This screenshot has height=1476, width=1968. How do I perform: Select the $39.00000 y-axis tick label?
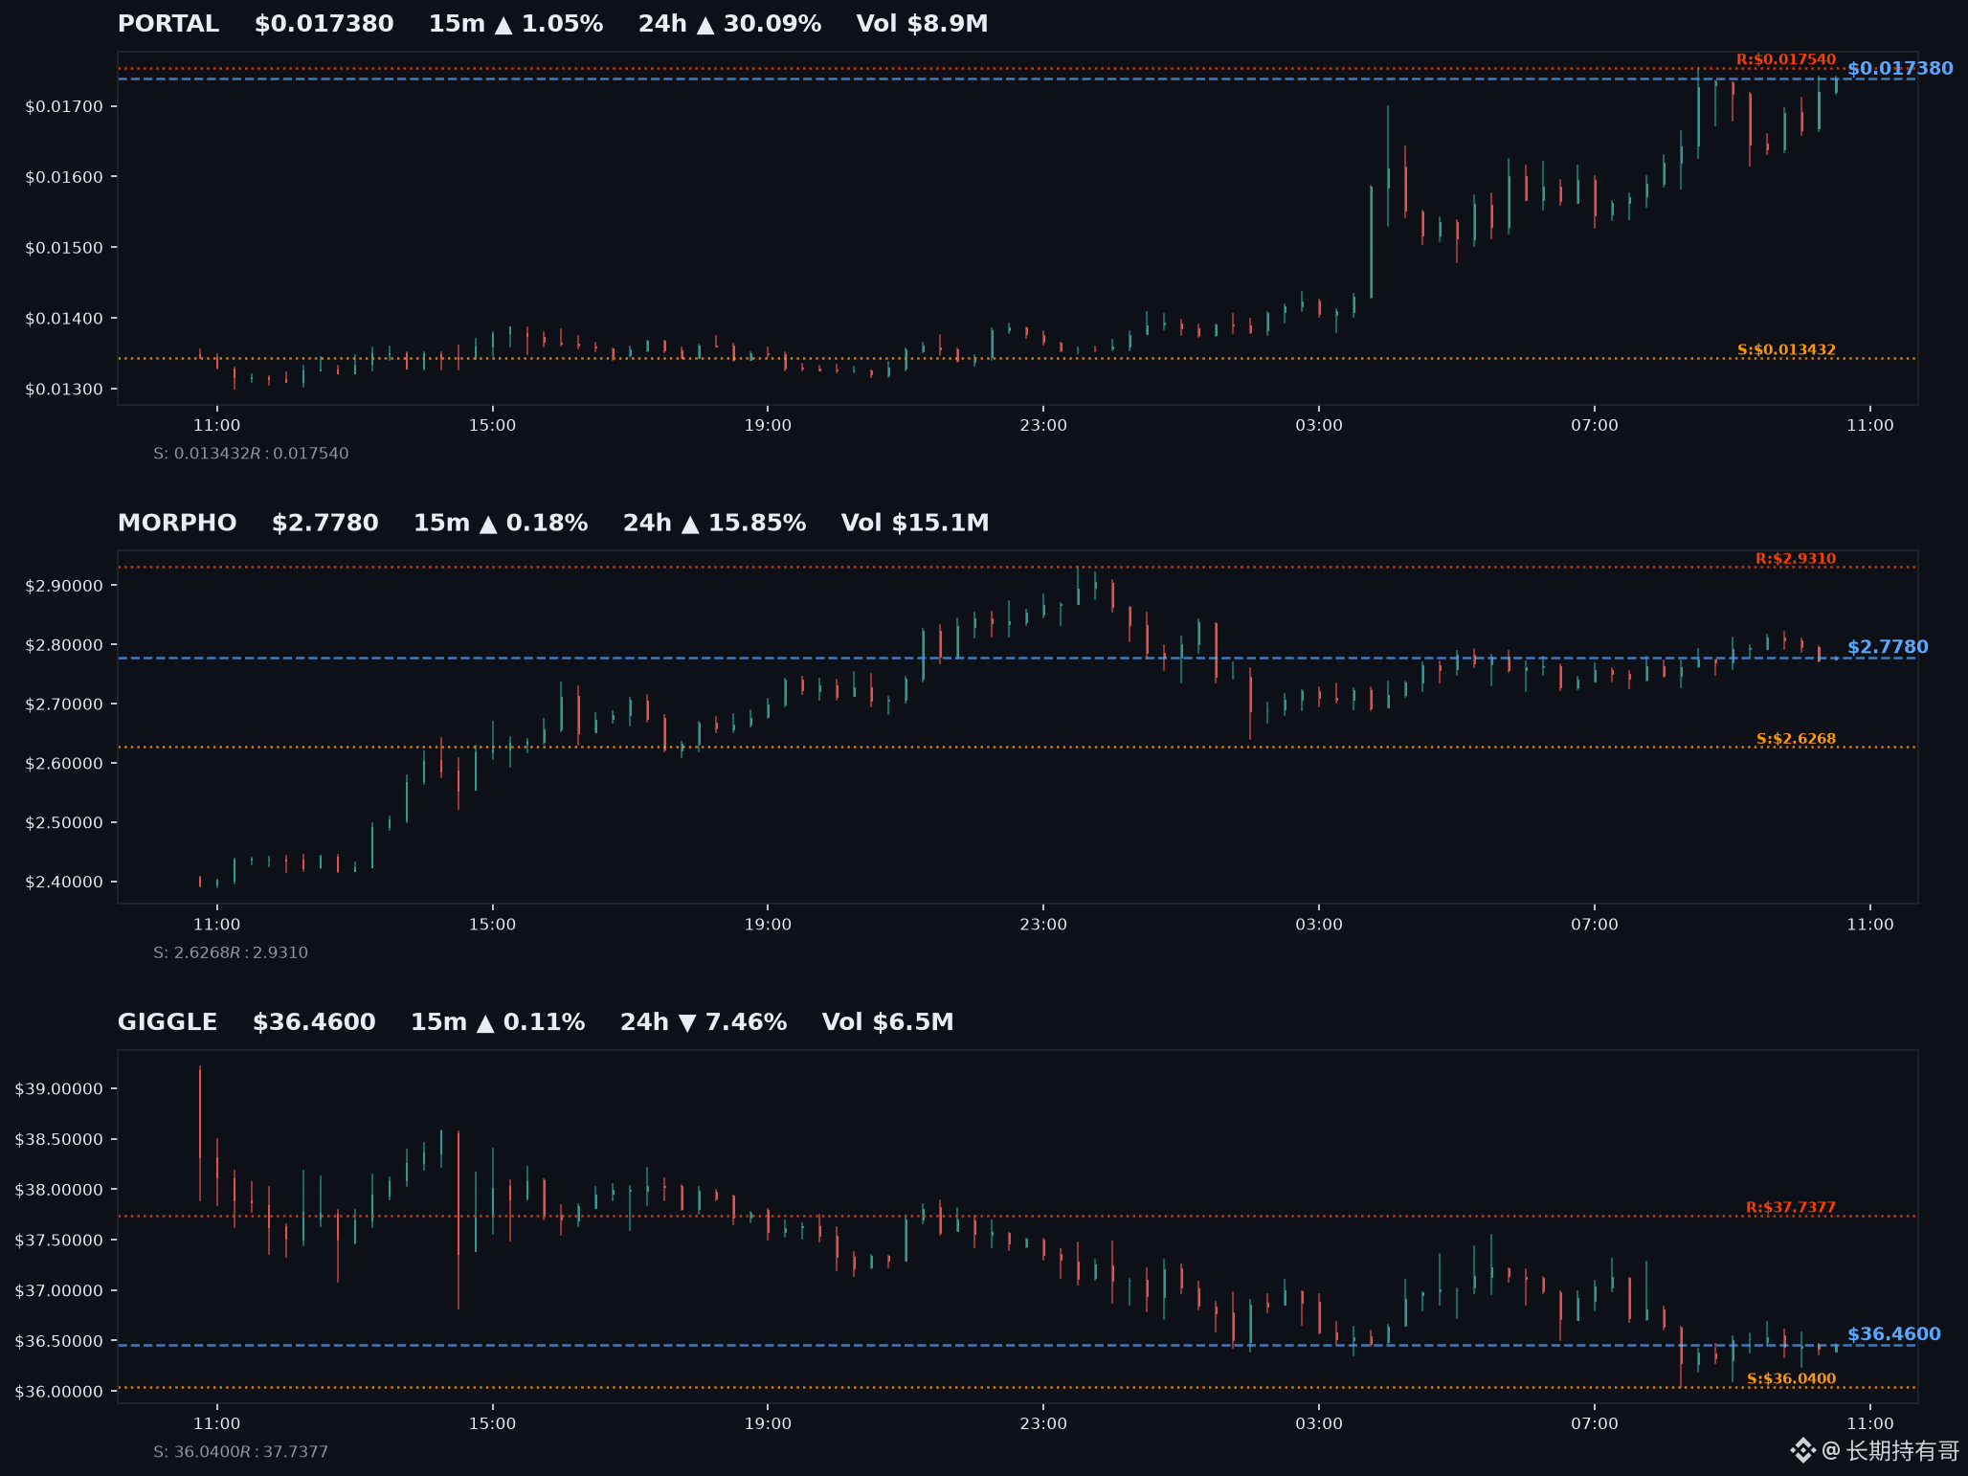59,1089
